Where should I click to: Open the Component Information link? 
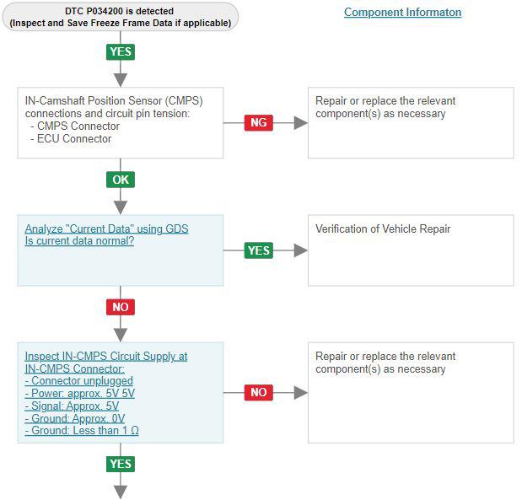402,13
